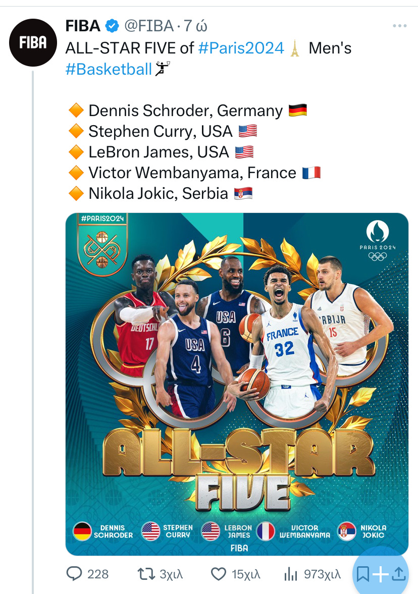418x594 pixels.
Task: Bookmark the tweet using the bookmark icon
Action: pos(362,574)
